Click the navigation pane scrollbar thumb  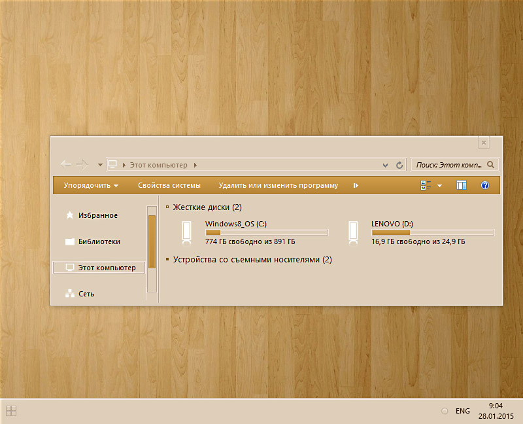point(152,241)
